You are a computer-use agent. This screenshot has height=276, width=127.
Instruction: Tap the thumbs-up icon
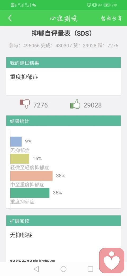75,104
